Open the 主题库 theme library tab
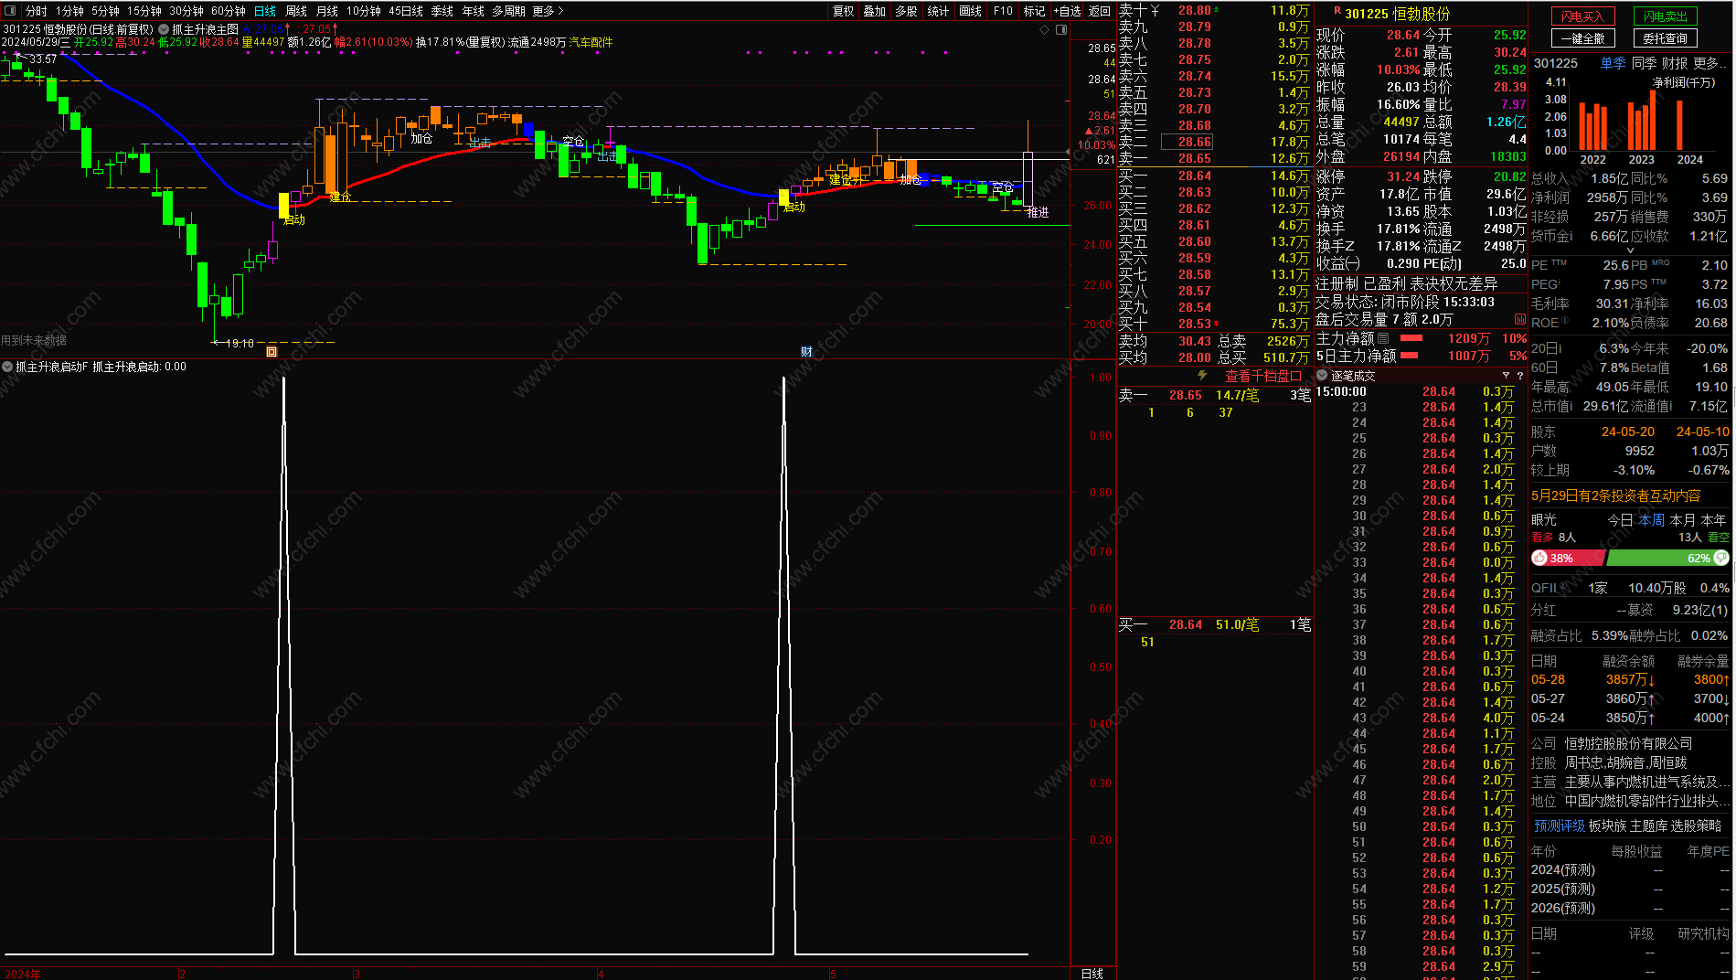The height and width of the screenshot is (980, 1736). pyautogui.click(x=1649, y=826)
